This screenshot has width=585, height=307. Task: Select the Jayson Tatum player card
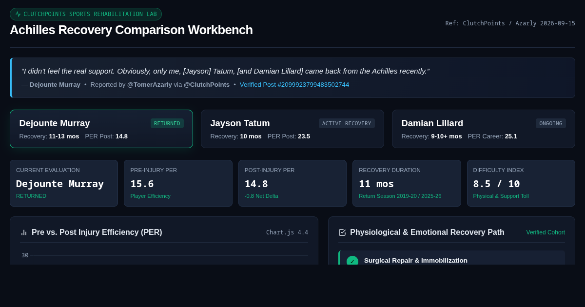292,129
